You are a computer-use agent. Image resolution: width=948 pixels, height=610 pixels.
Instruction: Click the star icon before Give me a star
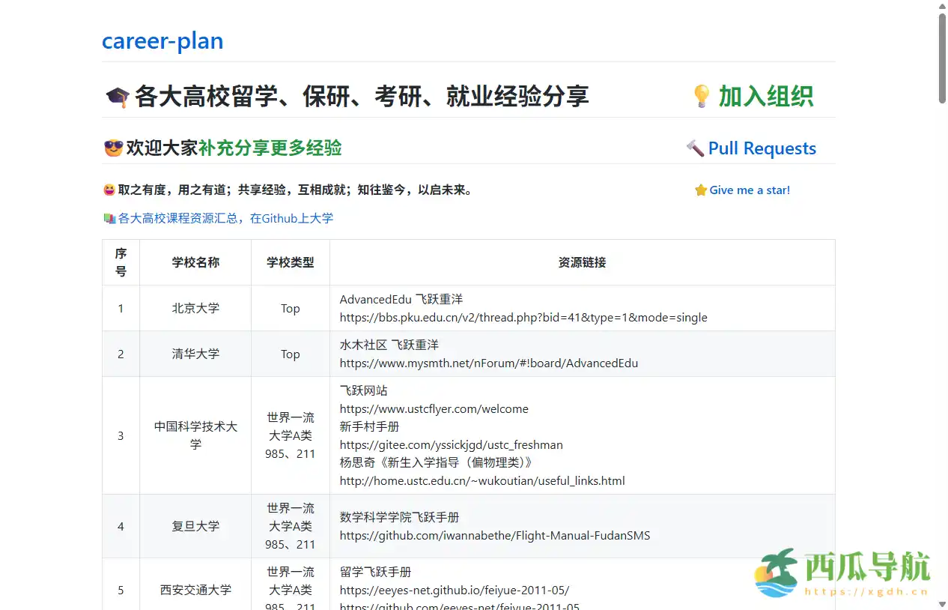pyautogui.click(x=701, y=190)
